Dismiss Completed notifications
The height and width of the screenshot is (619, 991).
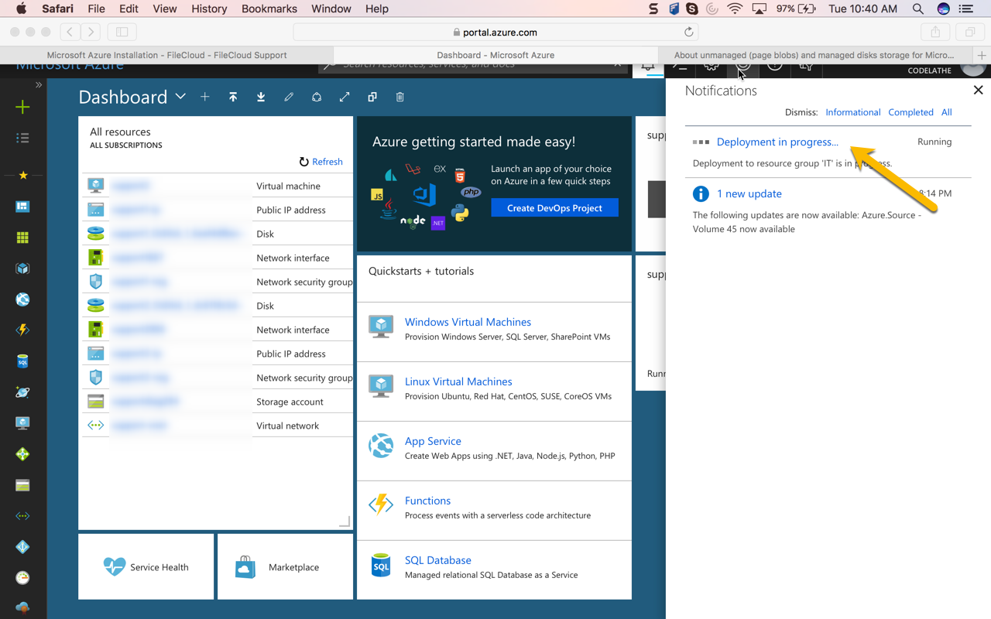tap(910, 112)
